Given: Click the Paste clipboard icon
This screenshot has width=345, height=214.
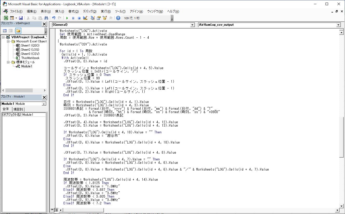Looking at the screenshot, I should click(40, 18).
